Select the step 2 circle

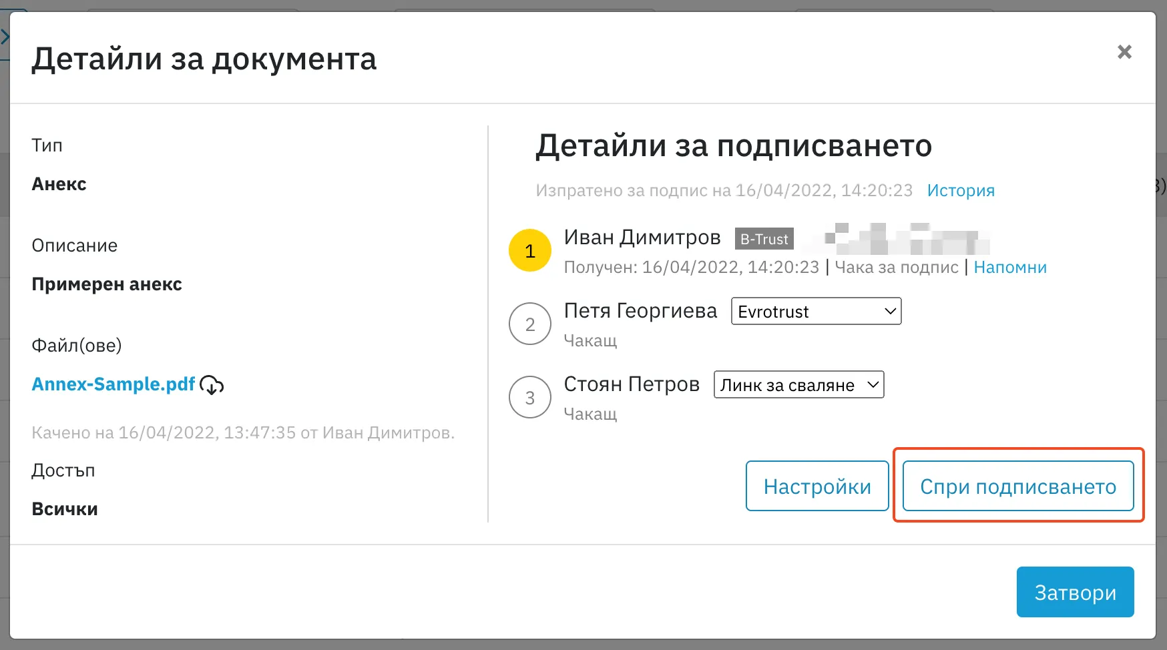pos(530,324)
